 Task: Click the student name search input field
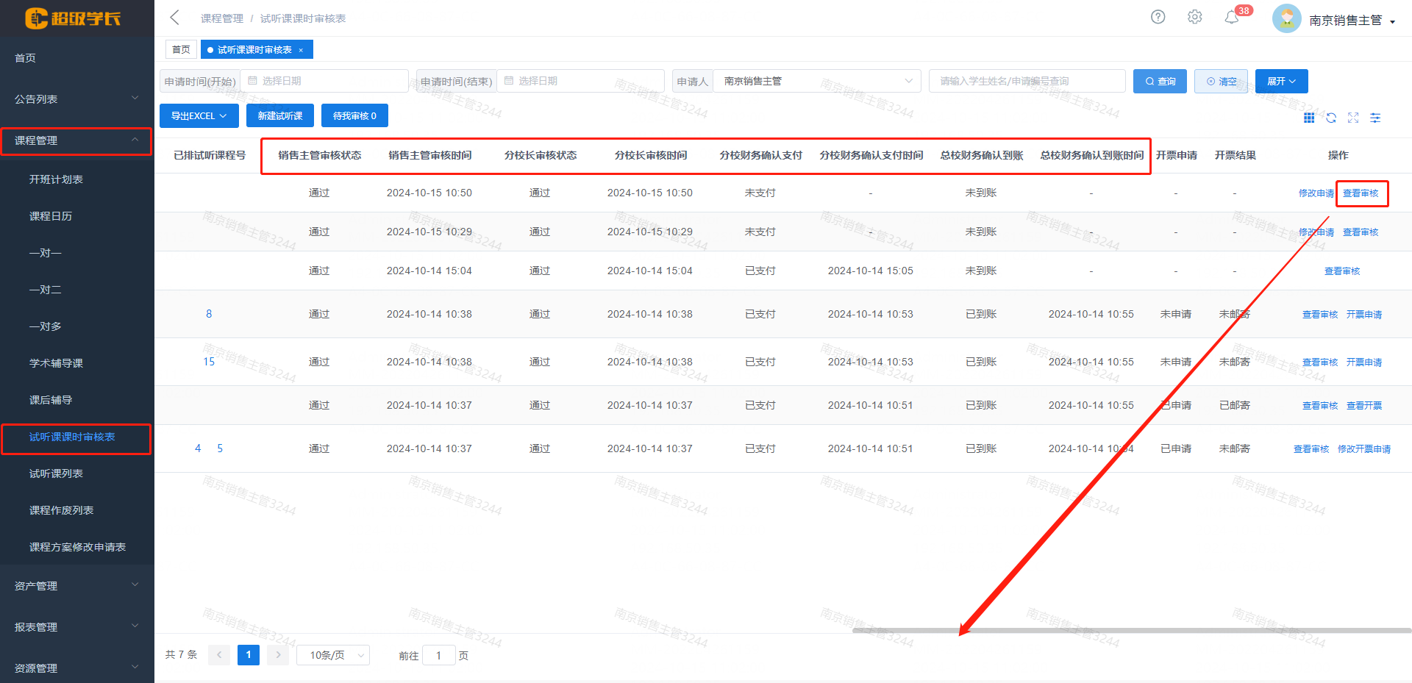point(1027,81)
